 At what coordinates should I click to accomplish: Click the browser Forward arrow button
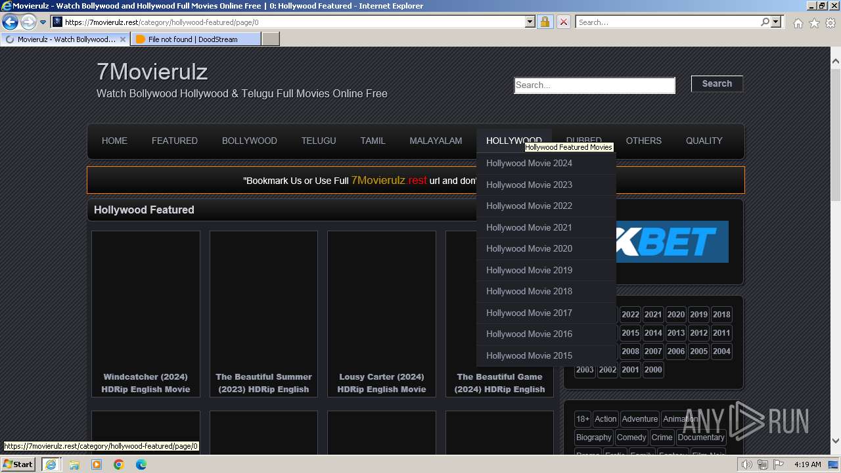(x=28, y=22)
